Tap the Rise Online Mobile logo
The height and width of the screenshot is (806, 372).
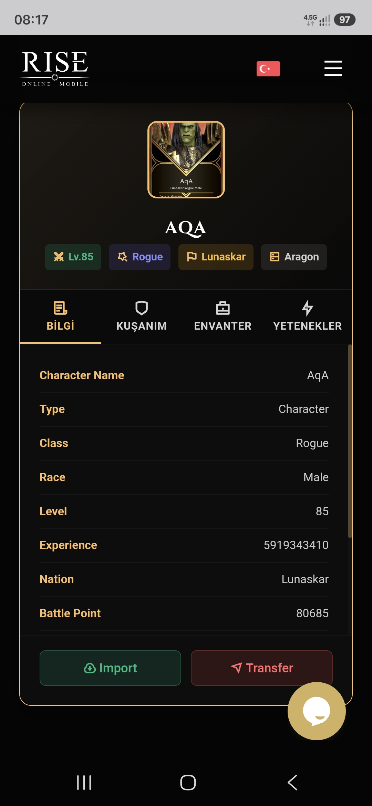point(55,69)
